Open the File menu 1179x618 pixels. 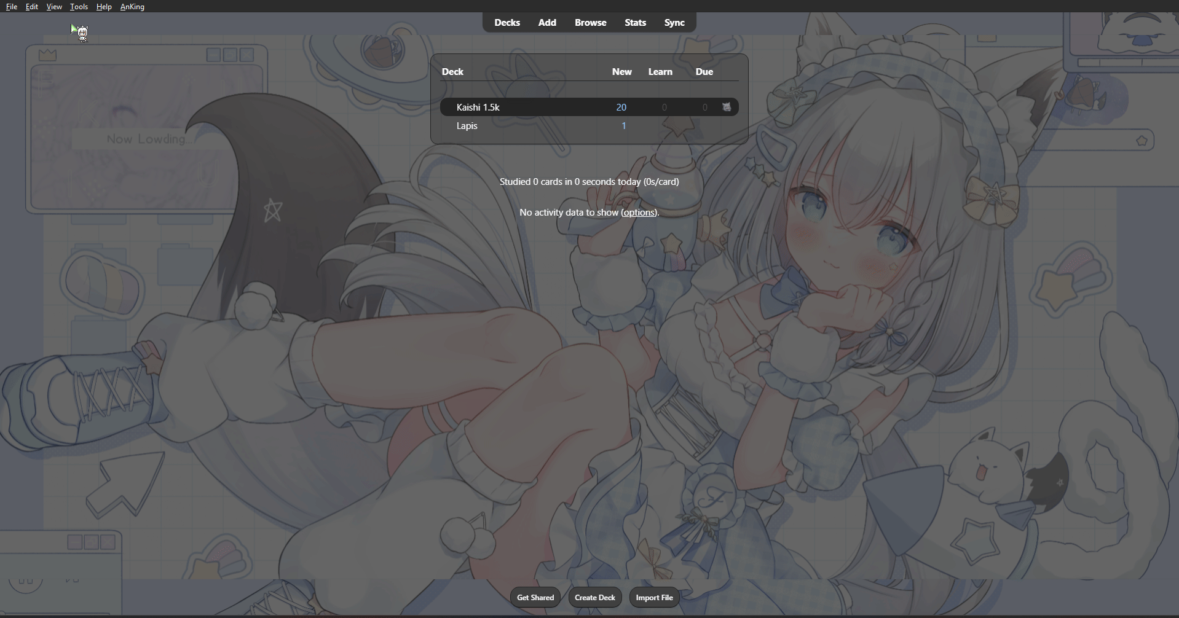point(12,7)
